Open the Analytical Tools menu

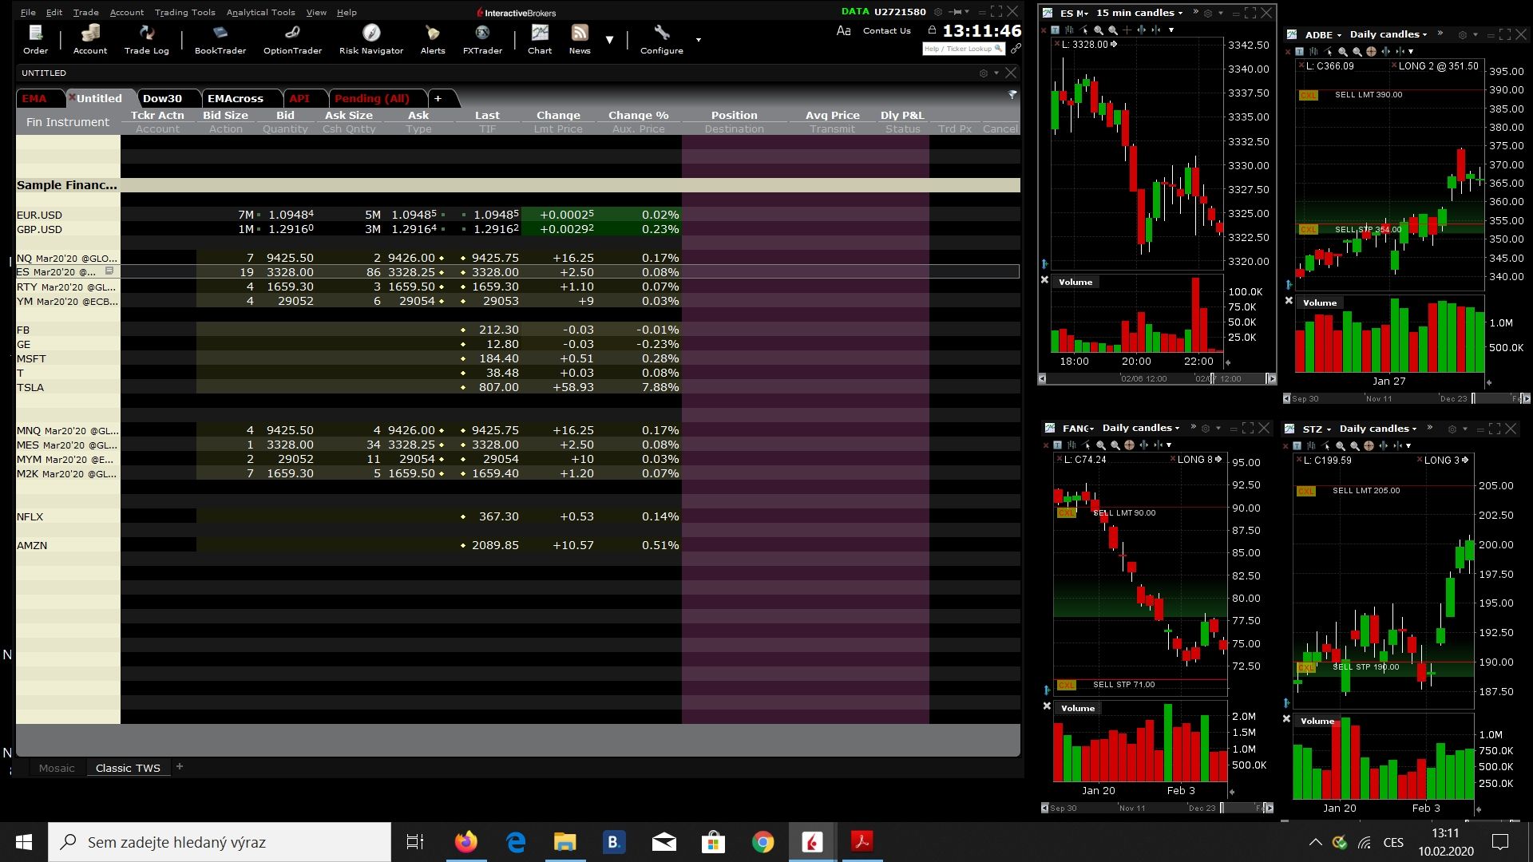(260, 12)
